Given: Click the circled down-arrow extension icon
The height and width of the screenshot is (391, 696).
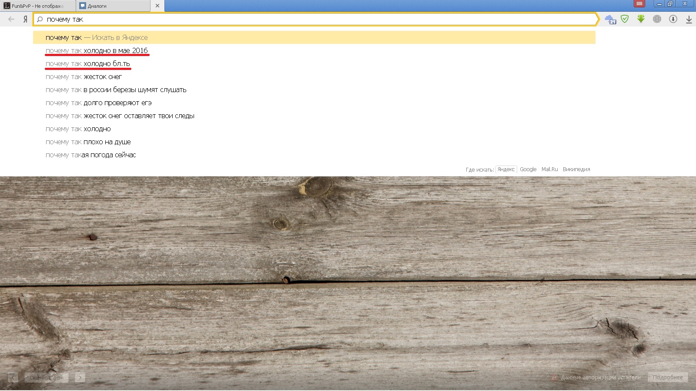Looking at the screenshot, I should click(673, 19).
